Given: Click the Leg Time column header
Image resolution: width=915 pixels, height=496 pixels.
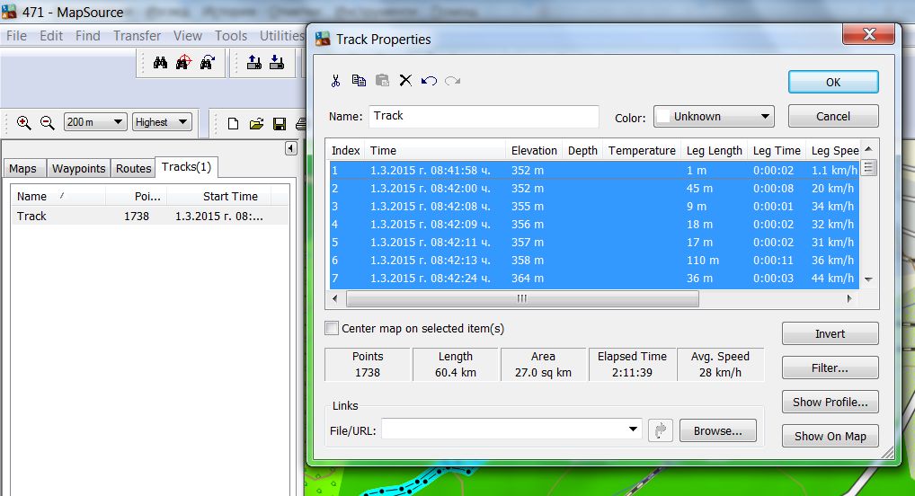Looking at the screenshot, I should (777, 151).
